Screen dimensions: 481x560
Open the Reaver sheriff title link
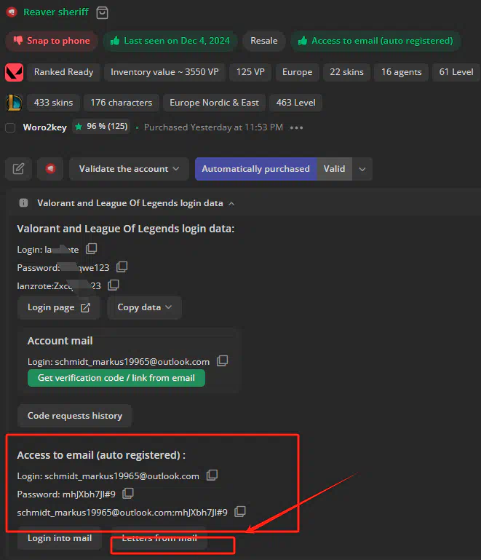(56, 12)
